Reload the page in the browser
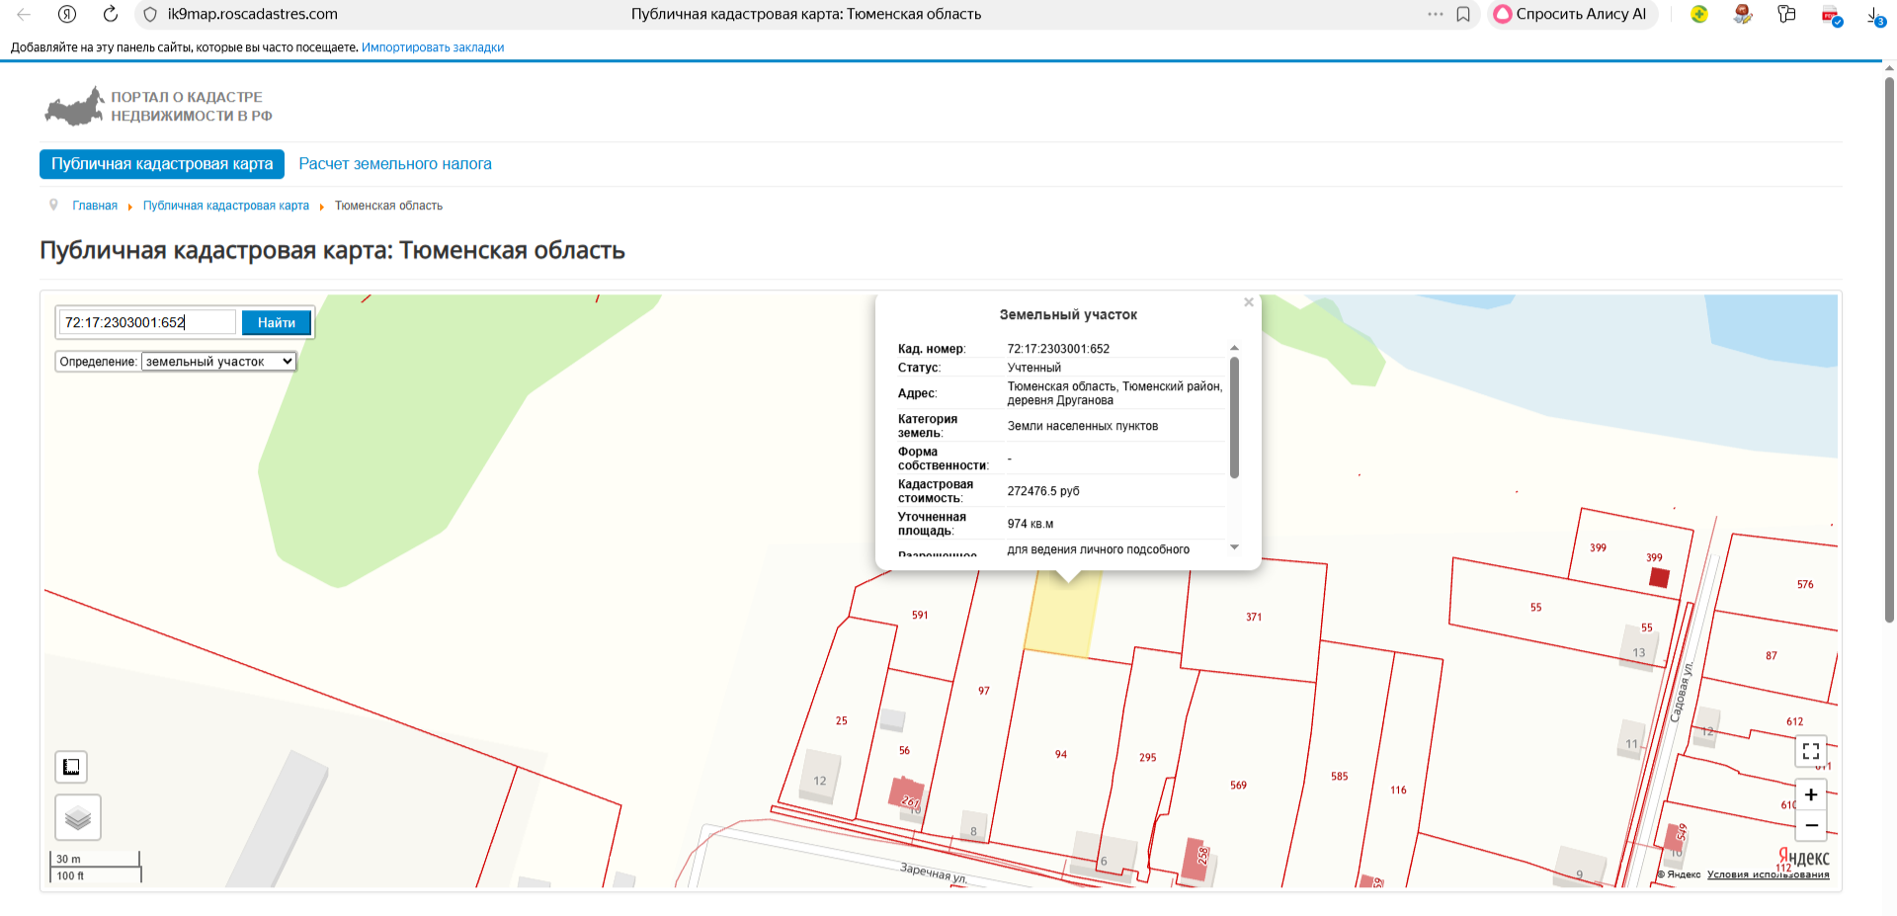Image resolution: width=1897 pixels, height=916 pixels. [111, 14]
